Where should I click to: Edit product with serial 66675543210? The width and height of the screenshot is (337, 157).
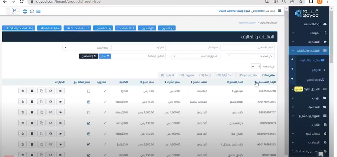(51, 91)
